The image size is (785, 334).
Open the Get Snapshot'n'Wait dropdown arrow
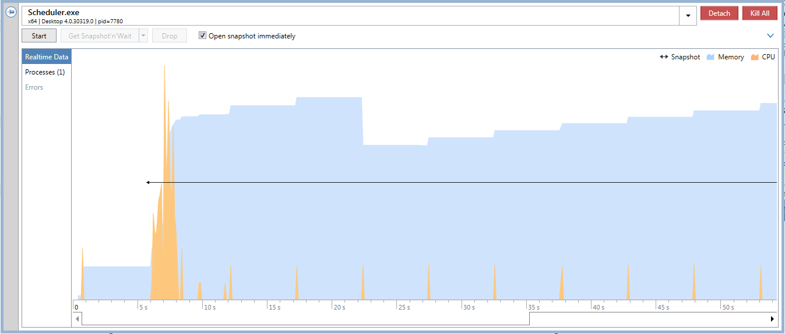(x=143, y=35)
